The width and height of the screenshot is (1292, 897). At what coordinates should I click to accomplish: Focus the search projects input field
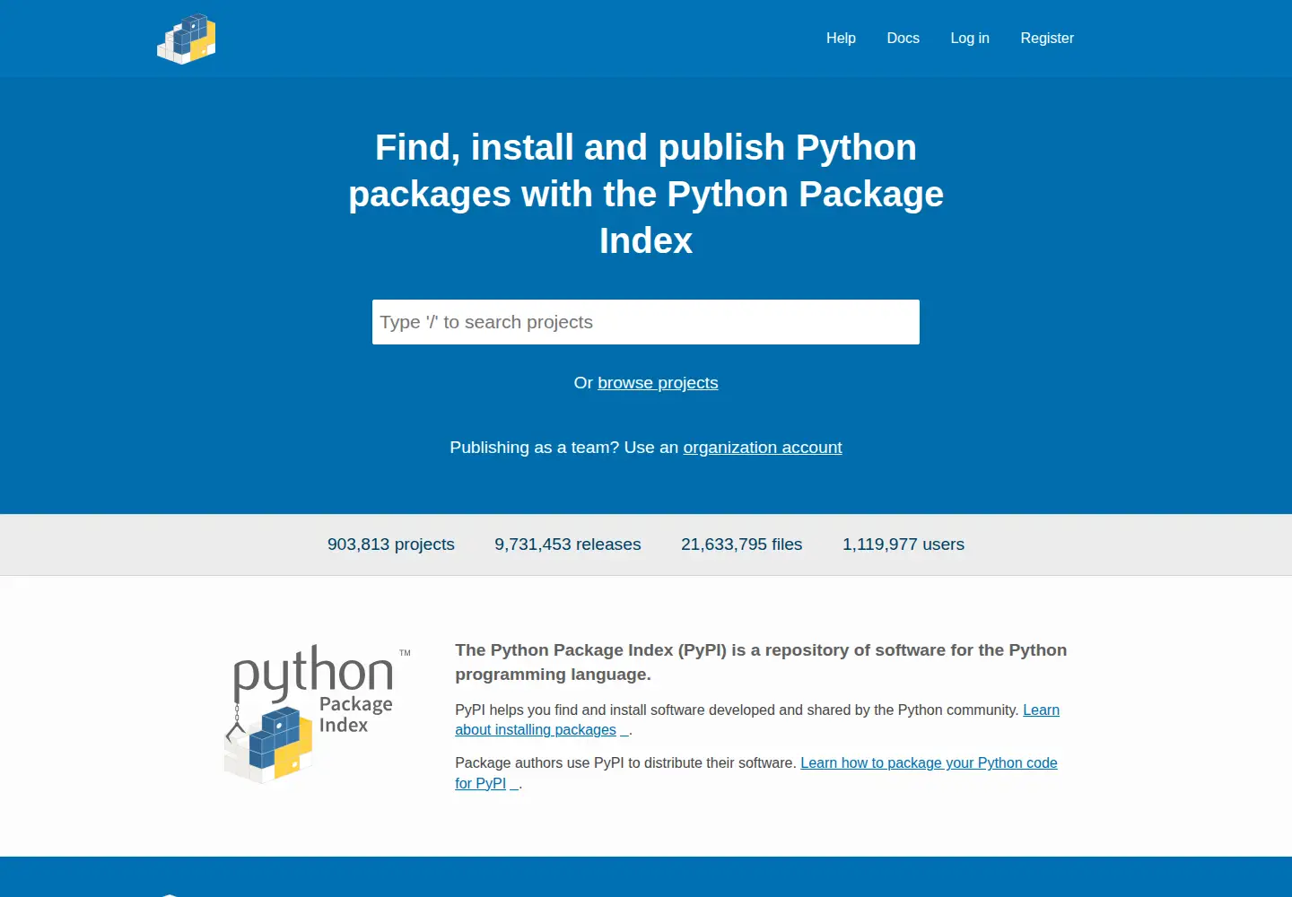point(646,322)
